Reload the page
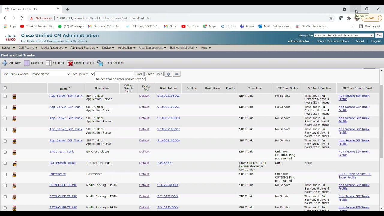This screenshot has height=216, width=384. (x=22, y=18)
